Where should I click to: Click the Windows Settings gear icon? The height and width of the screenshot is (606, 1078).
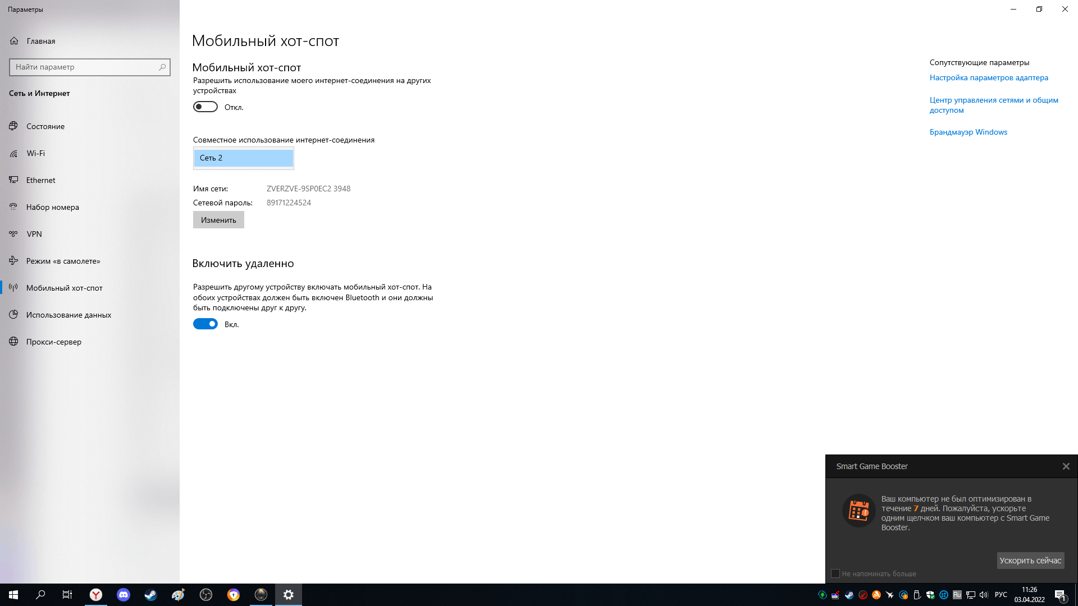click(288, 594)
